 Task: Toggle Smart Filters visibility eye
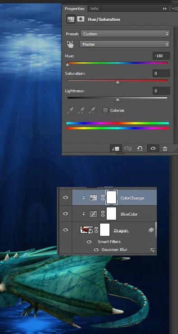click(x=89, y=242)
